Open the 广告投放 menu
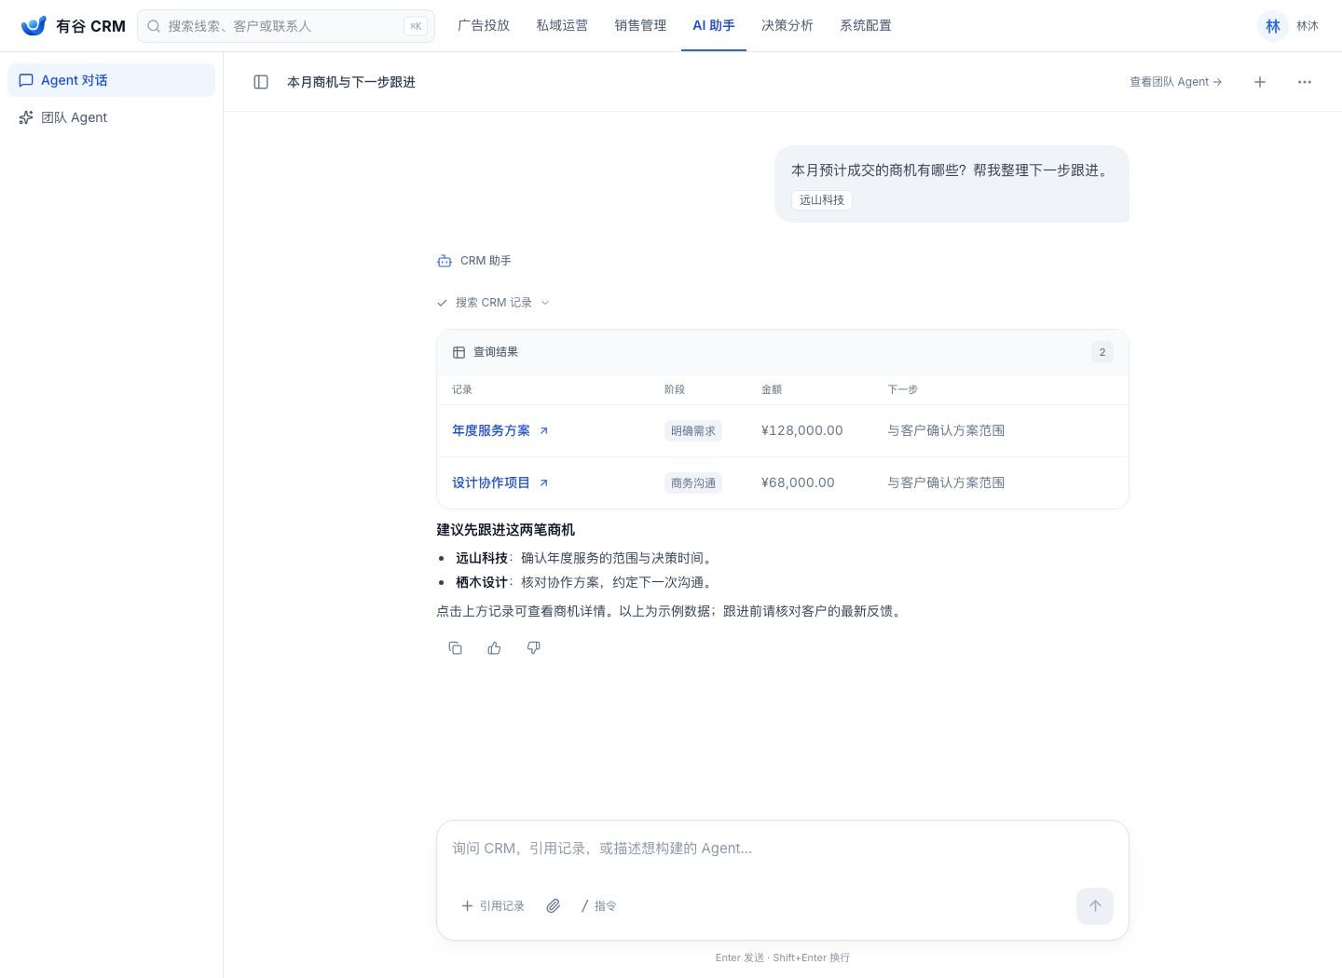The width and height of the screenshot is (1342, 978). (x=484, y=26)
